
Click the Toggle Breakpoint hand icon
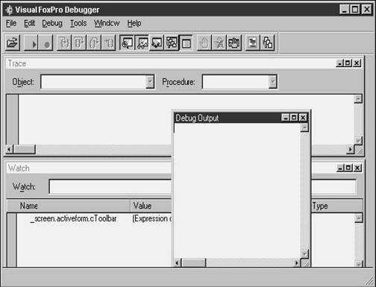[x=204, y=43]
